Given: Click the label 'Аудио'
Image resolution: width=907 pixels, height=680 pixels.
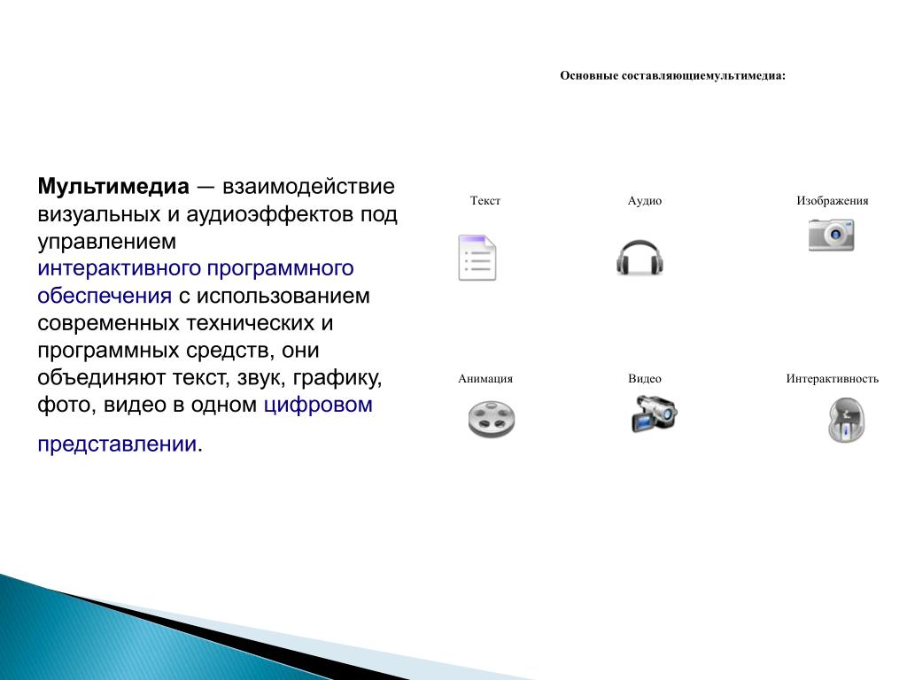Looking at the screenshot, I should pos(645,201).
